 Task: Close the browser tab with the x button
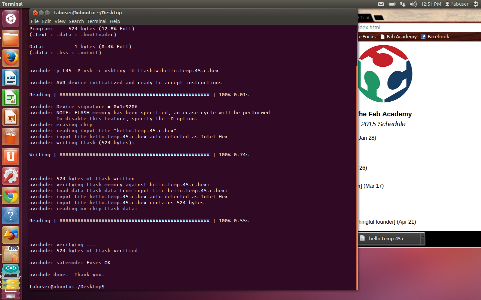click(368, 18)
